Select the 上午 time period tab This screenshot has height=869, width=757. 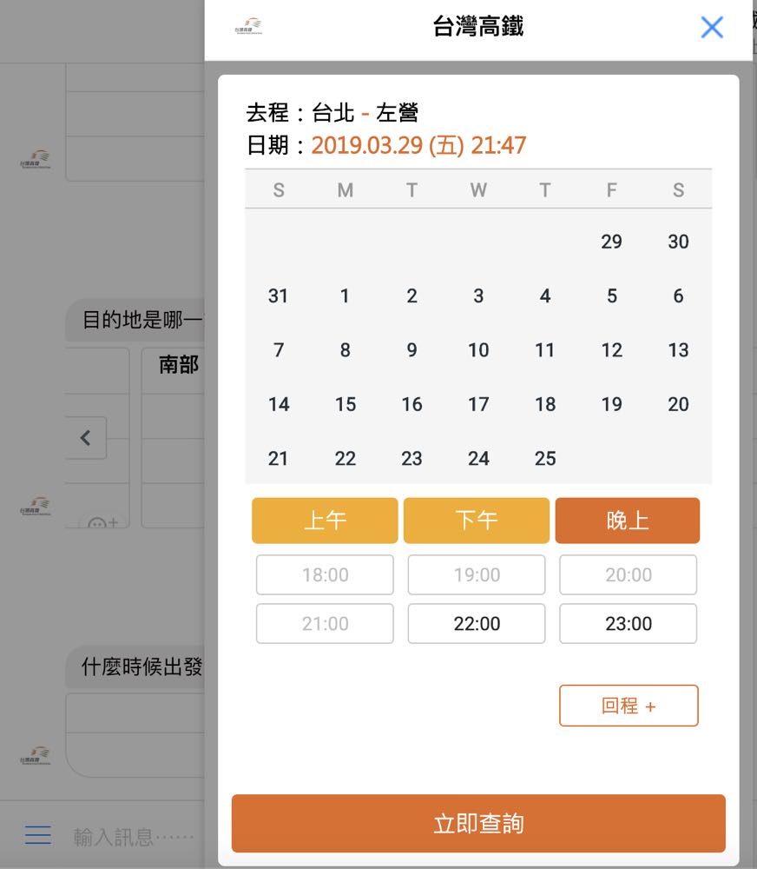click(325, 521)
